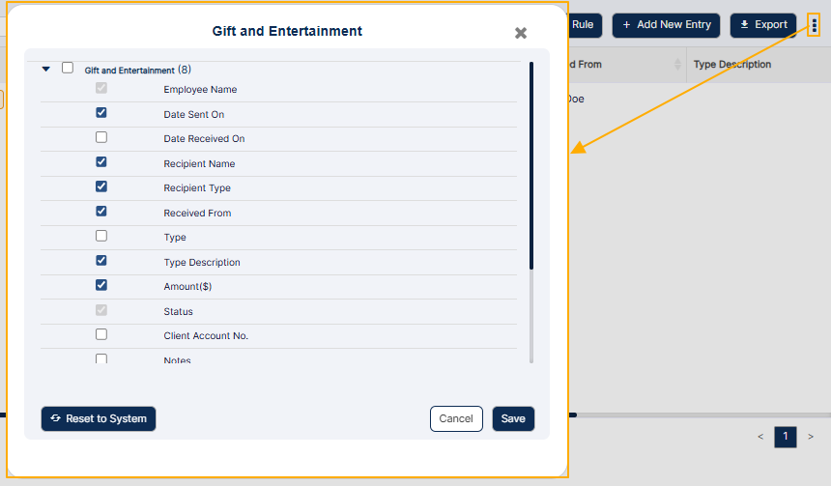Viewport: 831px width, 486px height.
Task: Click the download icon in Export button
Action: [x=745, y=24]
